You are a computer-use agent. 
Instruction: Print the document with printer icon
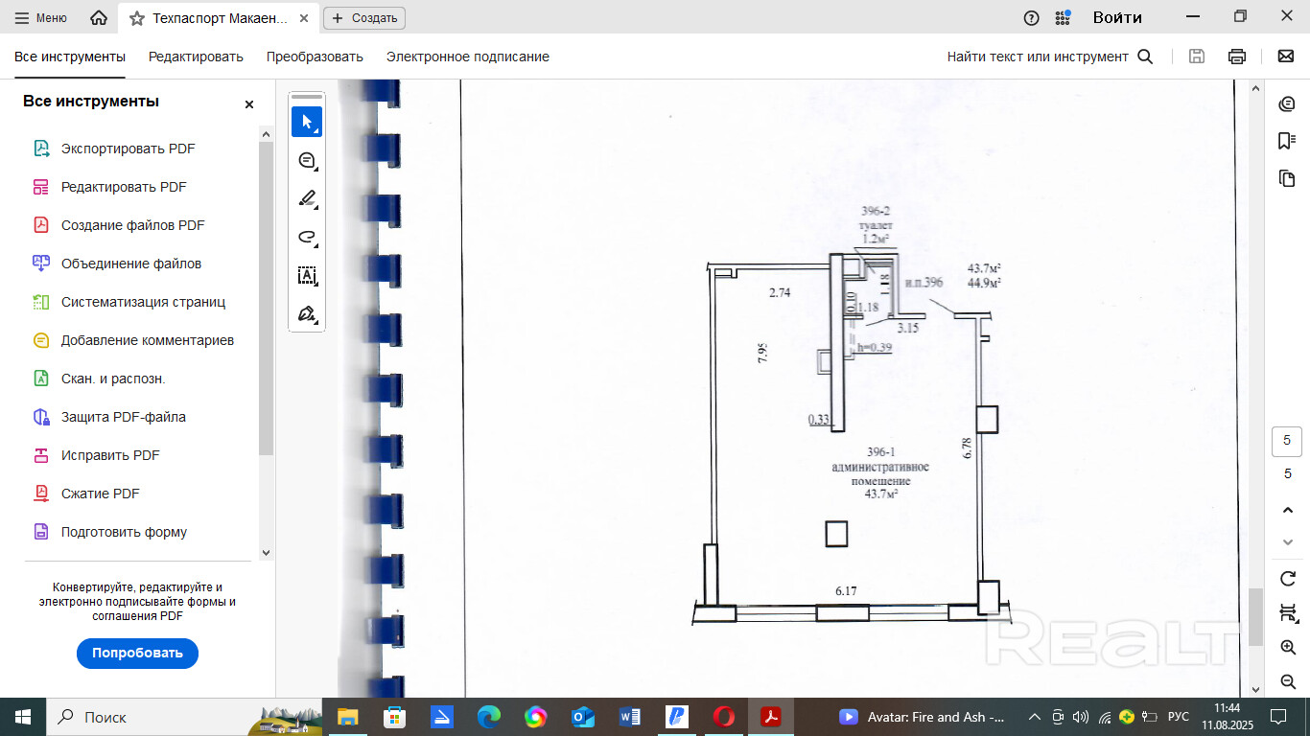tap(1237, 57)
